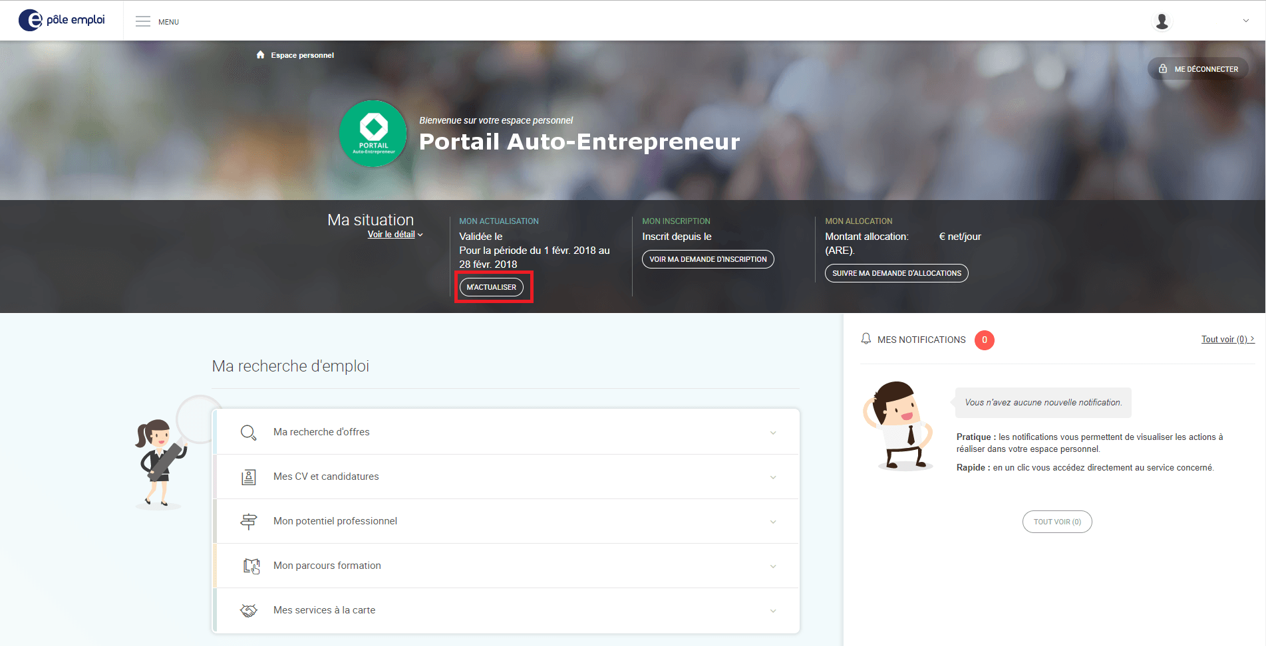Screen dimensions: 1266x646
Task: Click MON INSCRIPTION heading
Action: coord(676,221)
